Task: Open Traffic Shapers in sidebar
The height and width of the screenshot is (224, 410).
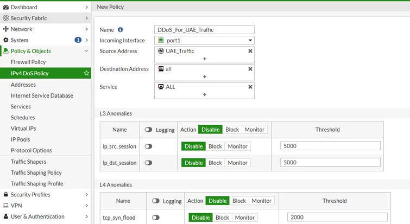Action: pos(28,162)
